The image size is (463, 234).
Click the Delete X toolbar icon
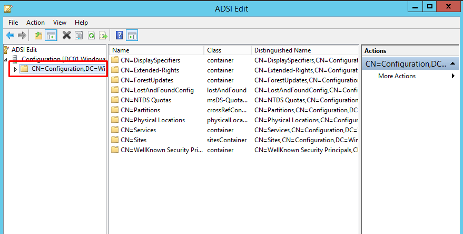[x=67, y=36]
